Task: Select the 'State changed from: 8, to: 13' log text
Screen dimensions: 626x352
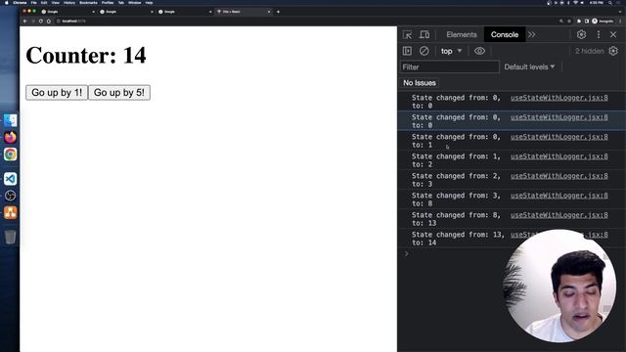Action: tap(456, 219)
